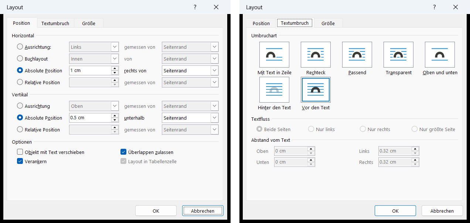Select vertical Absolute Position radio button
470x223 pixels.
coord(20,118)
